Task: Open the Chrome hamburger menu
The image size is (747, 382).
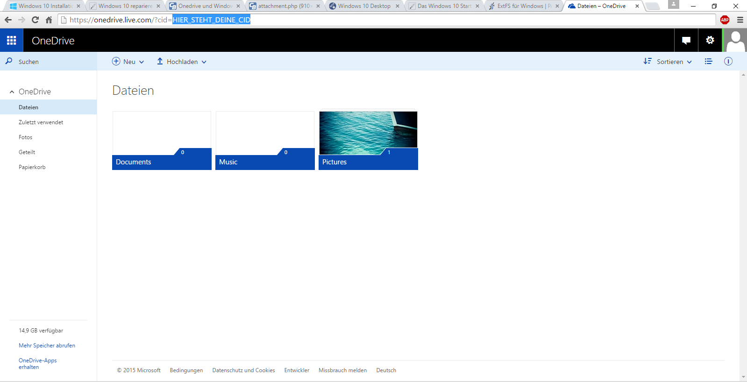Action: click(740, 20)
